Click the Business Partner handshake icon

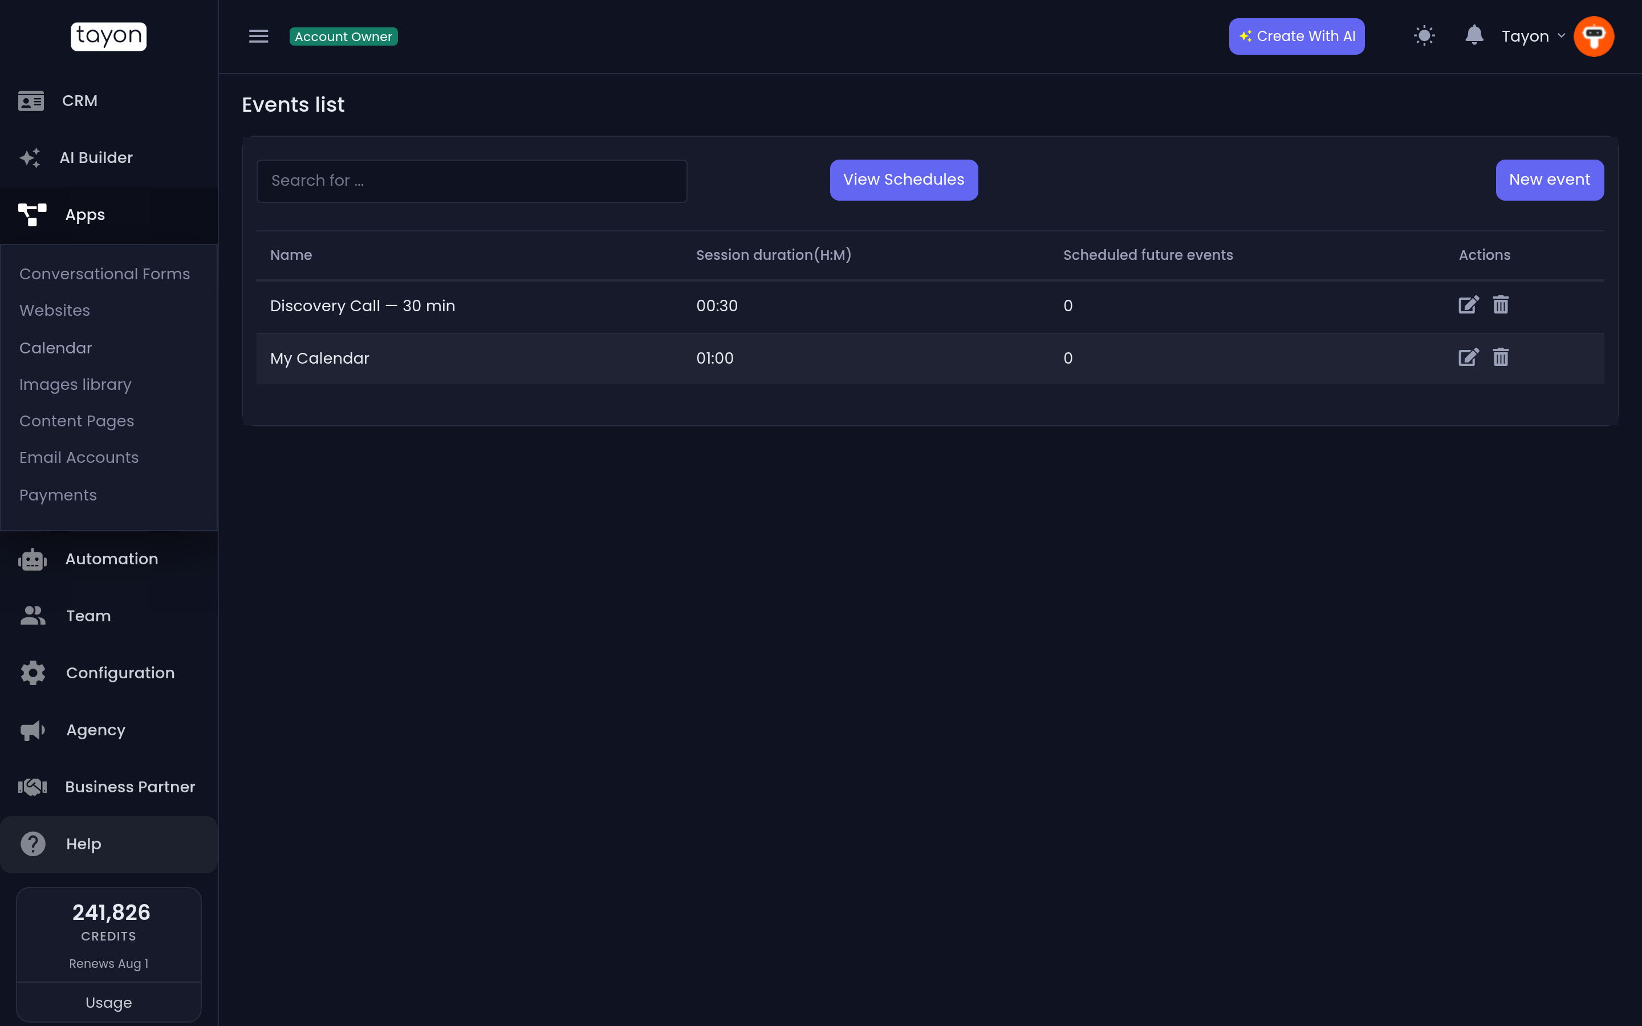coord(32,787)
